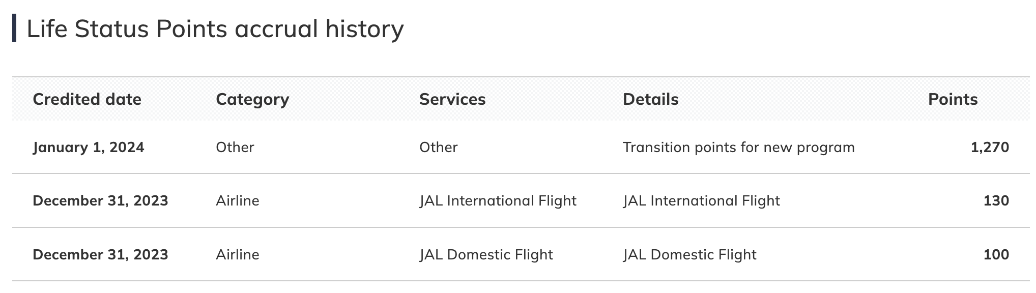Click the Life Status Points accrual history heading

pyautogui.click(x=215, y=29)
